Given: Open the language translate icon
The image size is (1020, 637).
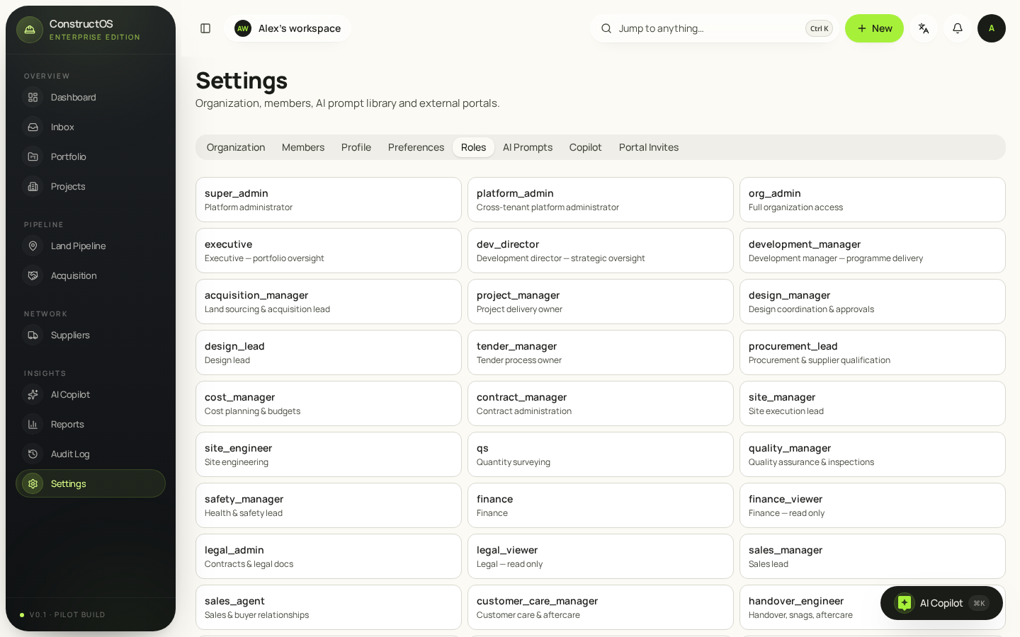Looking at the screenshot, I should pyautogui.click(x=924, y=28).
